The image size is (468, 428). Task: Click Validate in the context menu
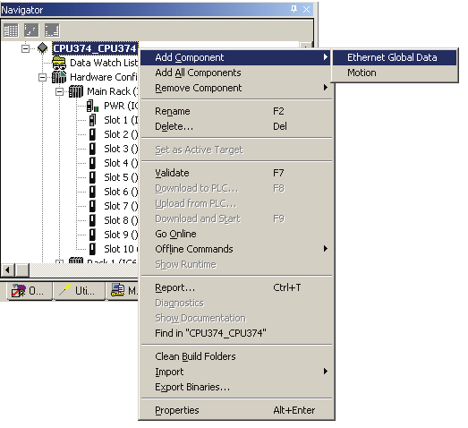[235, 173]
